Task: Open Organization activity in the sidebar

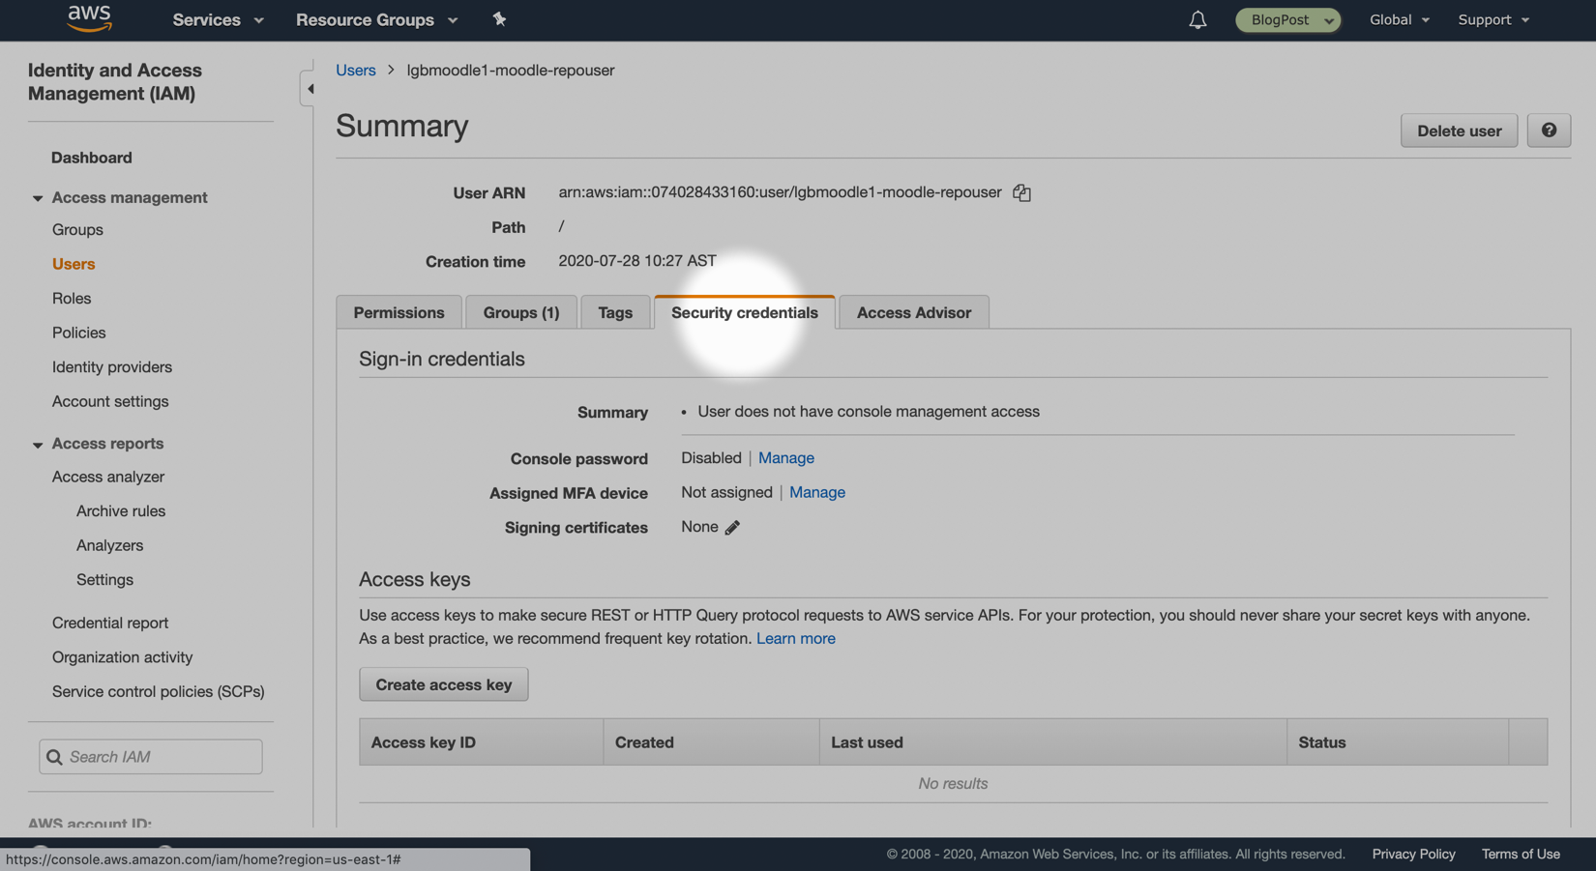Action: (123, 657)
